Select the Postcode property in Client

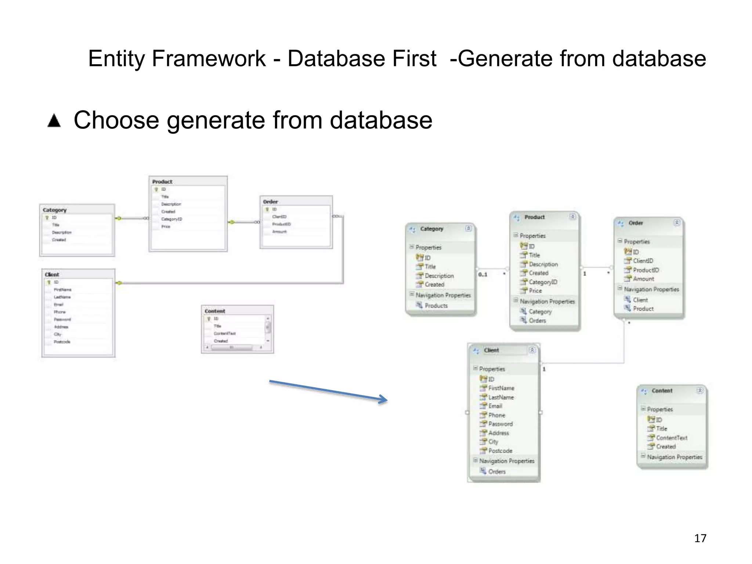click(500, 451)
